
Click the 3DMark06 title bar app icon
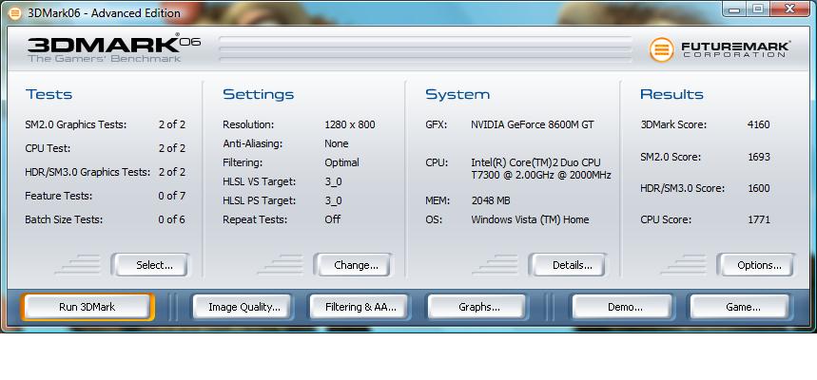pos(15,13)
